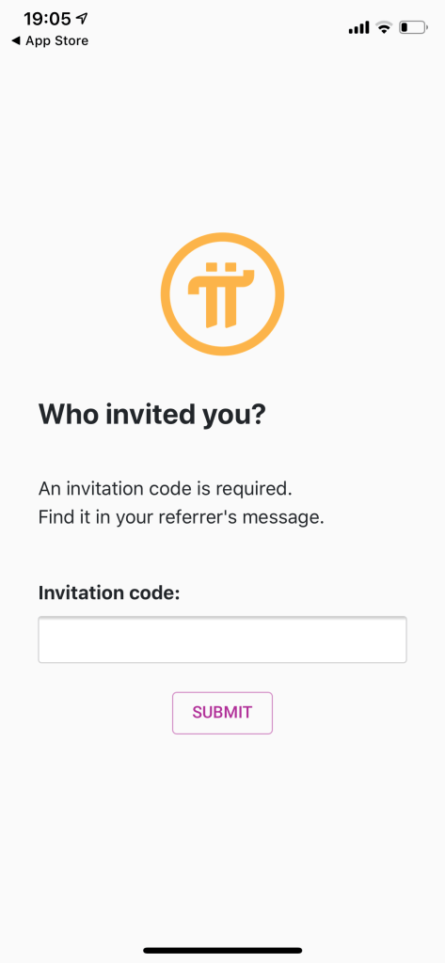
Task: Return to the App Store via its label
Action: [56, 41]
